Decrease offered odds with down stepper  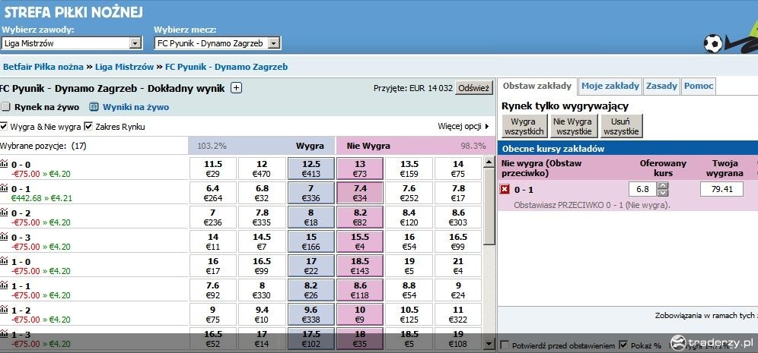click(x=664, y=192)
